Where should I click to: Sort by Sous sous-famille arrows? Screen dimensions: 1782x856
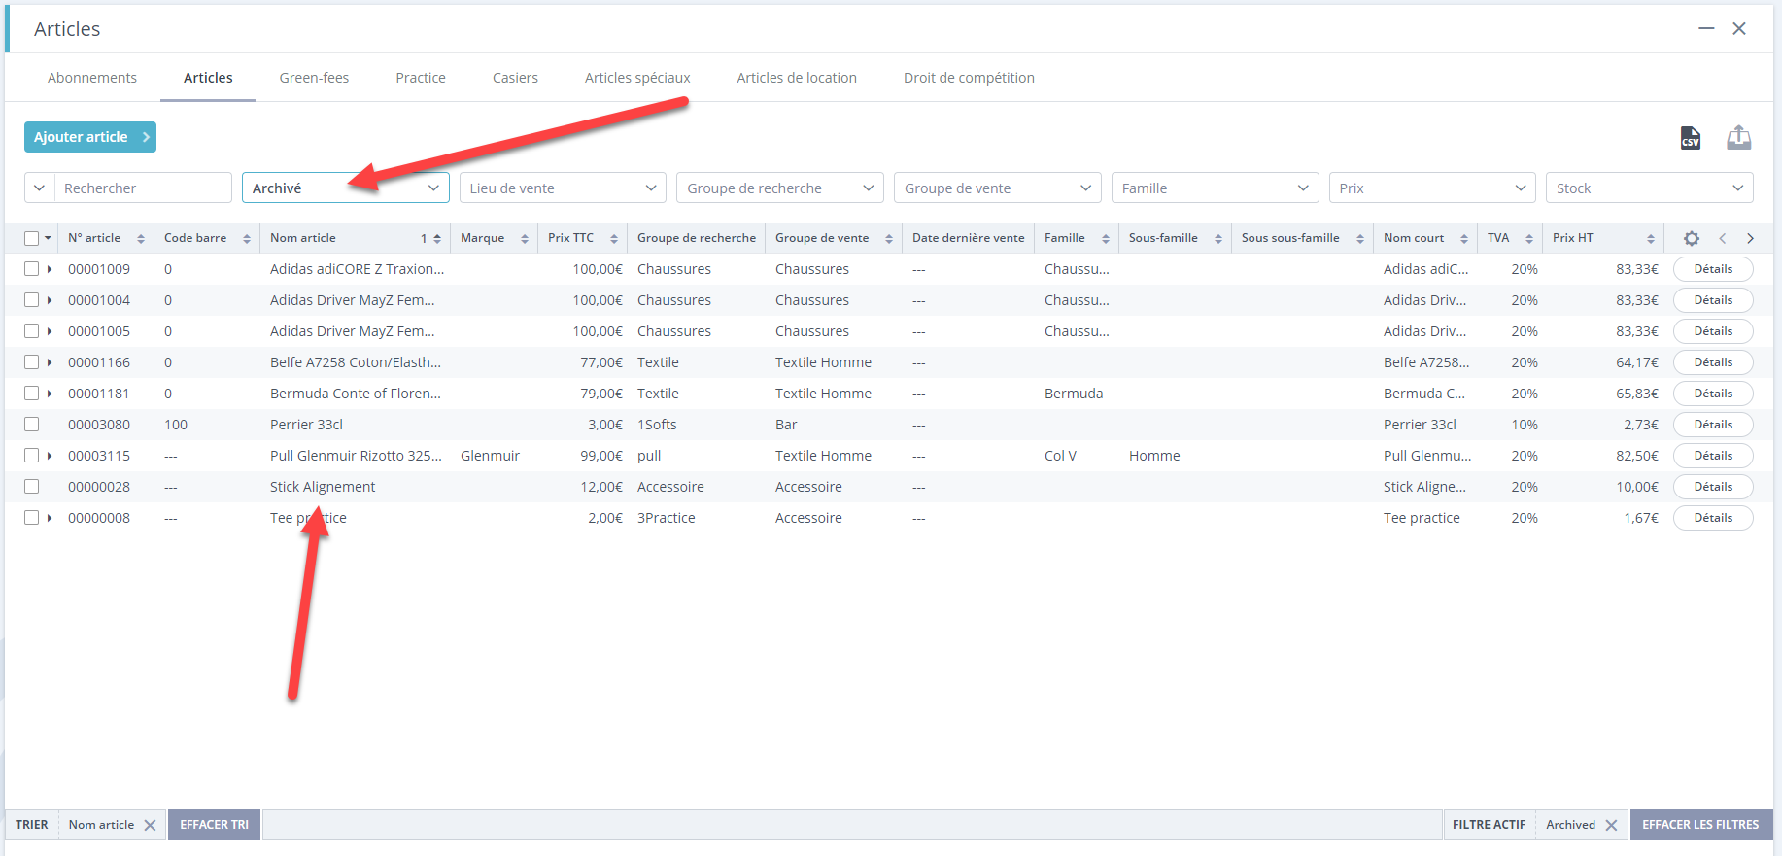[x=1360, y=239]
